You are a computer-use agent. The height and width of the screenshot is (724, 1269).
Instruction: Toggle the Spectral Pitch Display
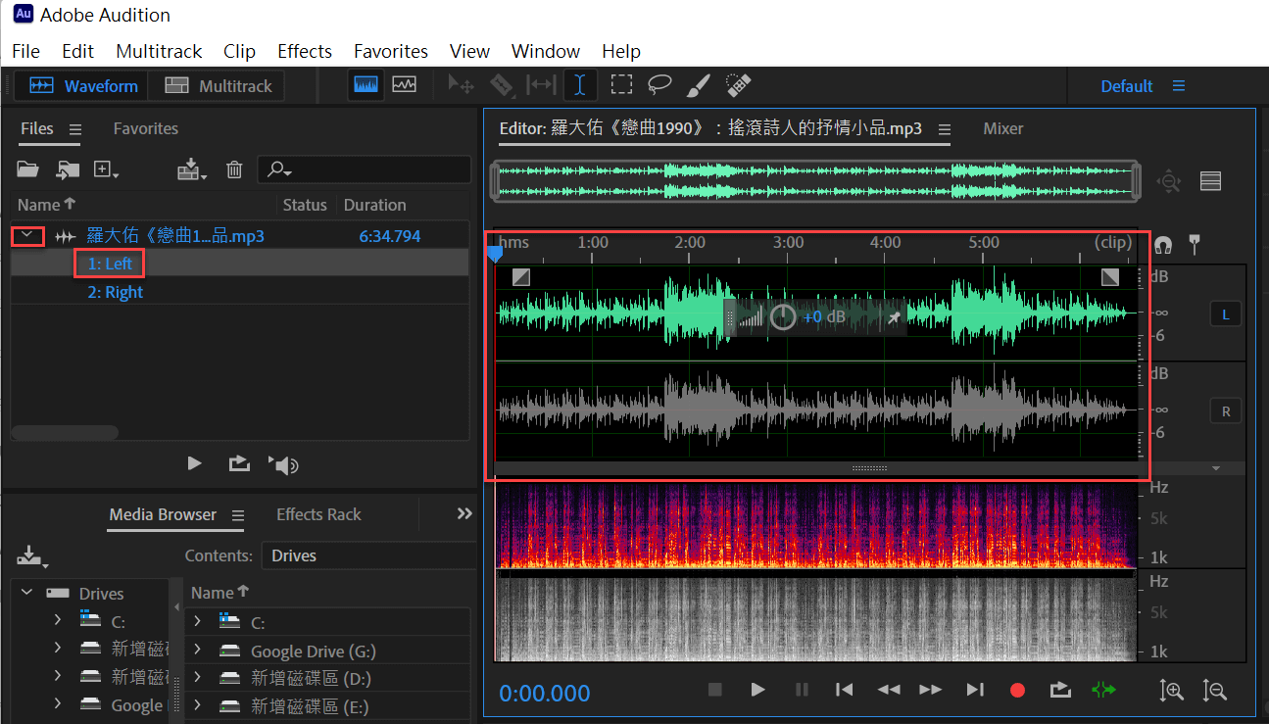click(404, 85)
